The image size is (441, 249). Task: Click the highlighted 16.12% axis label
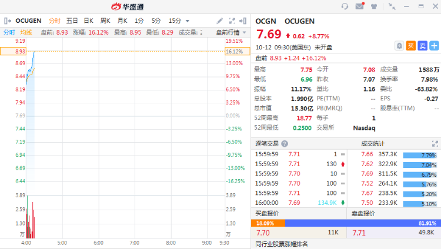(x=238, y=52)
